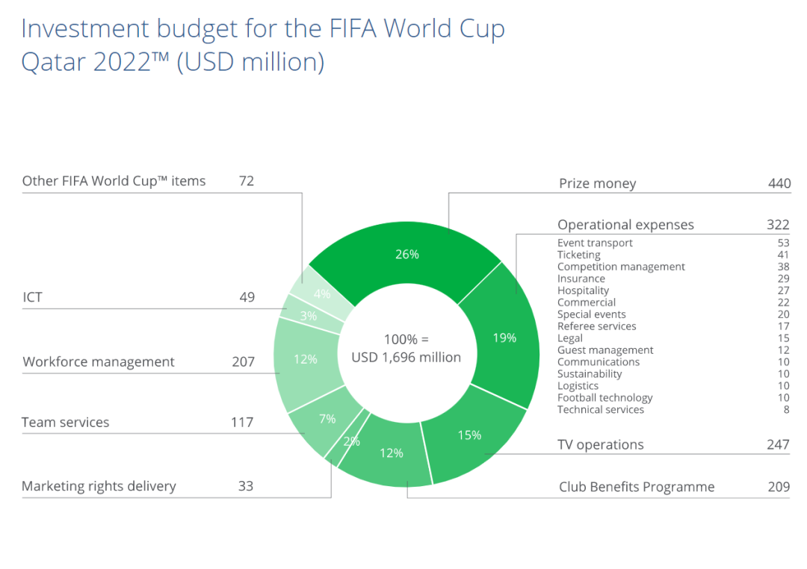Click the 4% Other items donut segment
Image resolution: width=807 pixels, height=569 pixels.
[x=323, y=294]
